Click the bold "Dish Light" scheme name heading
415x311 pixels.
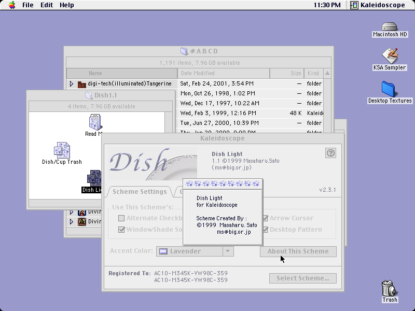[x=227, y=154]
